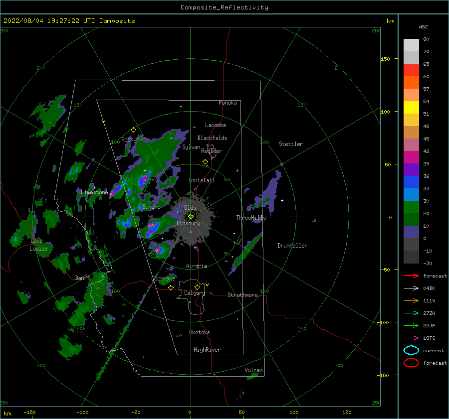Screen dimensions: 449x419
Task: Click the green 22JP arrow legend icon
Action: click(x=411, y=325)
